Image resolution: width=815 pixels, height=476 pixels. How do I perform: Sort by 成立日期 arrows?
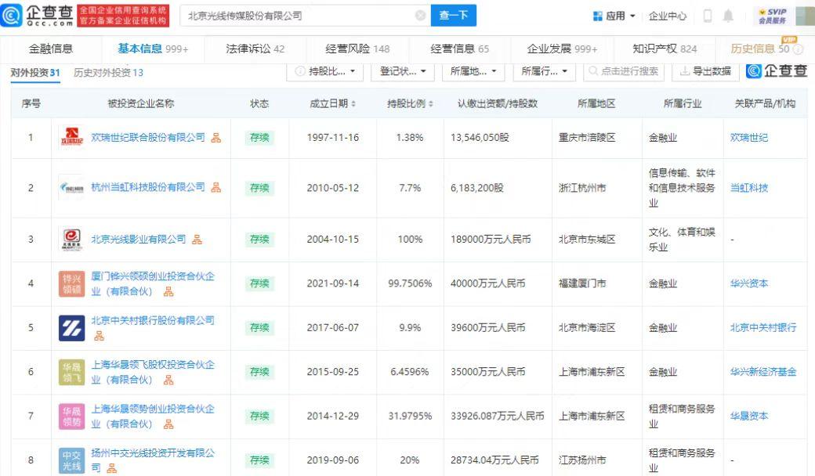click(x=353, y=104)
